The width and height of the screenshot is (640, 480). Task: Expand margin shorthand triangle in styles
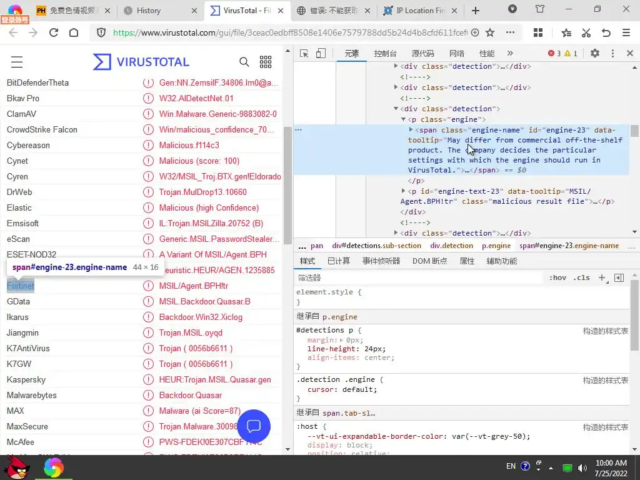click(x=342, y=340)
